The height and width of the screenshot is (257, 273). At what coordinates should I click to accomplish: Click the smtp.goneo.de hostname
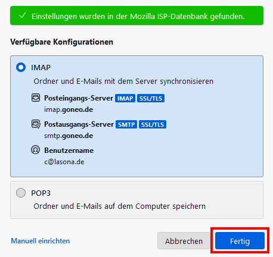(x=69, y=136)
